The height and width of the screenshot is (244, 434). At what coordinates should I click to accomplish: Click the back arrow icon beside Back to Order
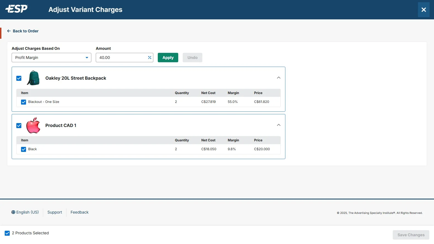click(9, 31)
